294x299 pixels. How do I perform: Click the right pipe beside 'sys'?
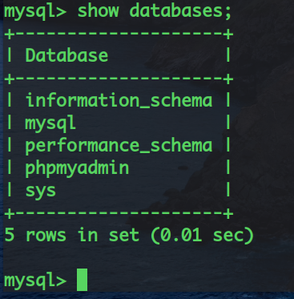[228, 190]
